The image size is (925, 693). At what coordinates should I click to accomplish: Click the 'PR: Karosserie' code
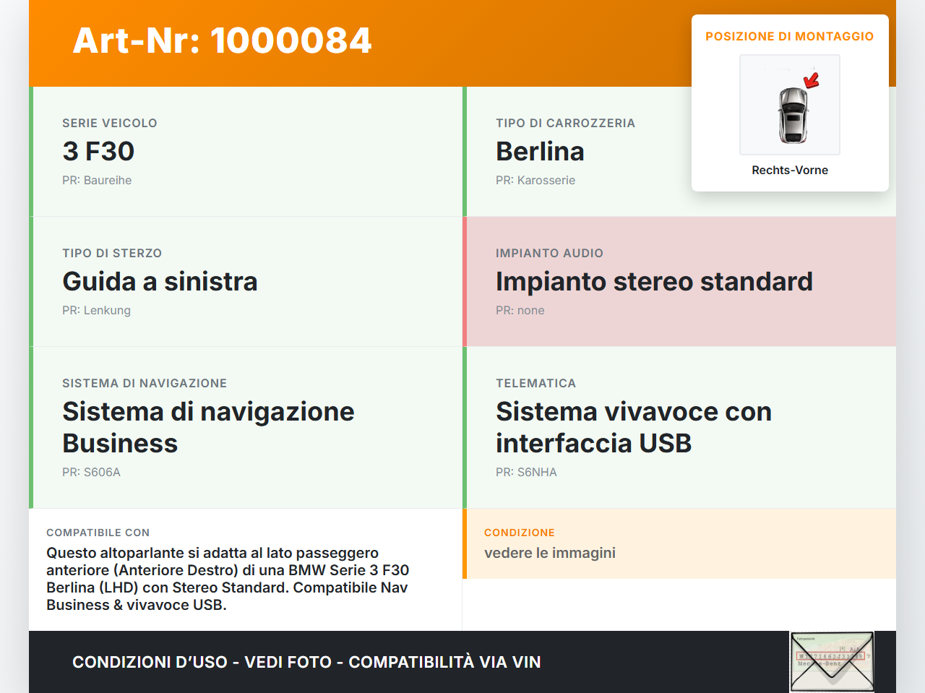click(535, 180)
